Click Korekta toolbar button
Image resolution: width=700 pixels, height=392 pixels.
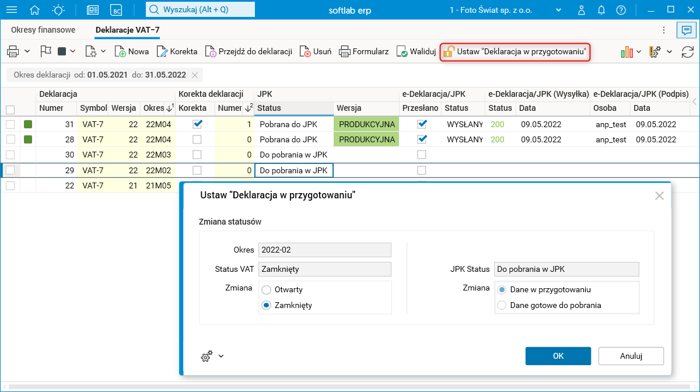177,51
